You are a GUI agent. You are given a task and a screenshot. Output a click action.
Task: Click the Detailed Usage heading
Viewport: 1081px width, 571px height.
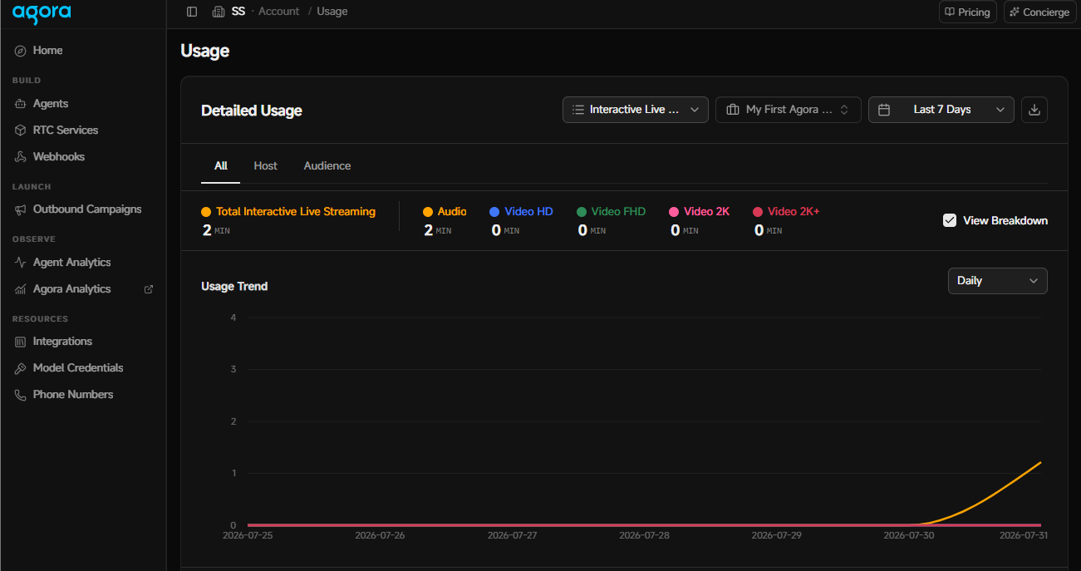pos(252,111)
